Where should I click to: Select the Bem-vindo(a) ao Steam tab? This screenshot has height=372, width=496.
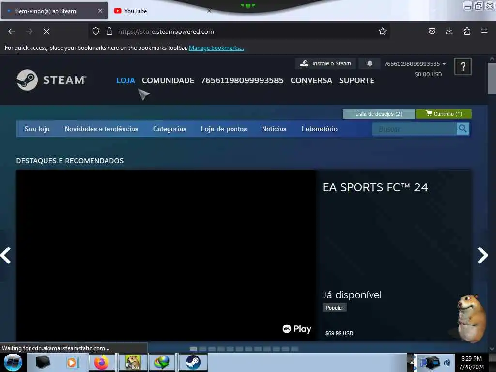54,11
